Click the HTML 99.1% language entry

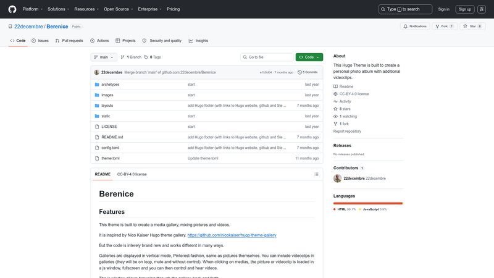(345, 209)
